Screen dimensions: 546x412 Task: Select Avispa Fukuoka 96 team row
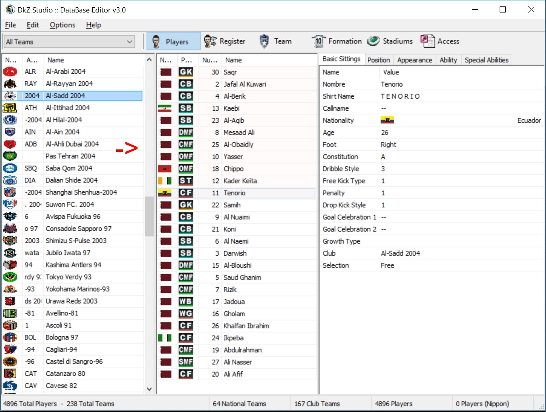point(73,217)
